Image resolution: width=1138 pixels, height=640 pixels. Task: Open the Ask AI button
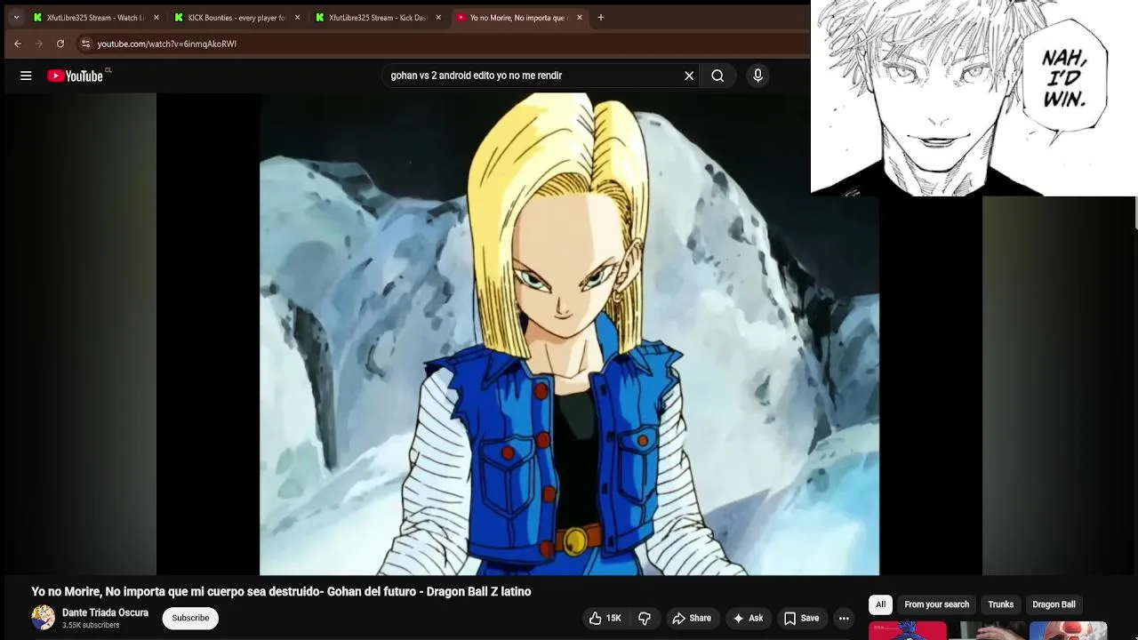click(748, 618)
